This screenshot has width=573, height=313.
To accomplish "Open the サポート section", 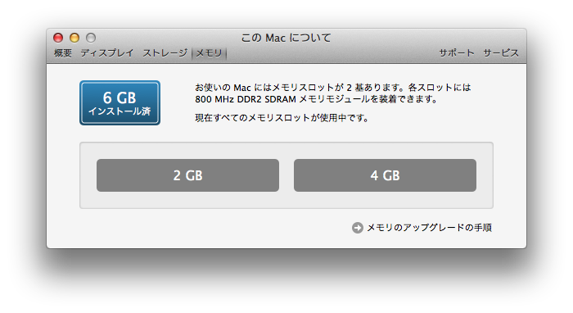I will coord(457,53).
